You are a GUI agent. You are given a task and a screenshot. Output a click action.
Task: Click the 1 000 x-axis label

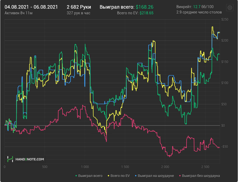pos(85,167)
